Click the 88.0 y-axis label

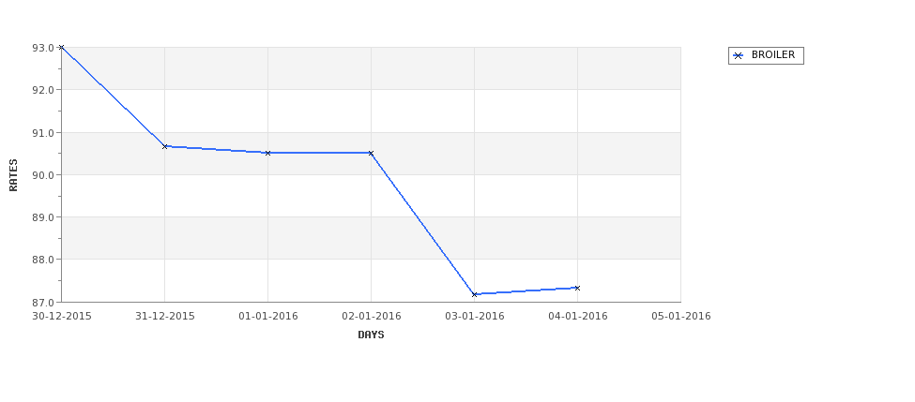click(43, 260)
